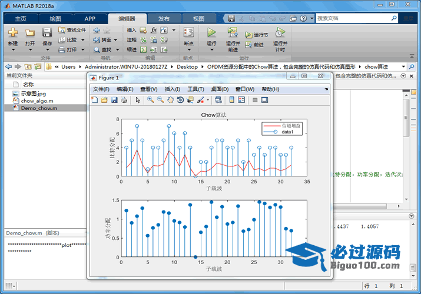Click the 运行节 (Run Section) button
421x294 pixels.
coord(256,35)
